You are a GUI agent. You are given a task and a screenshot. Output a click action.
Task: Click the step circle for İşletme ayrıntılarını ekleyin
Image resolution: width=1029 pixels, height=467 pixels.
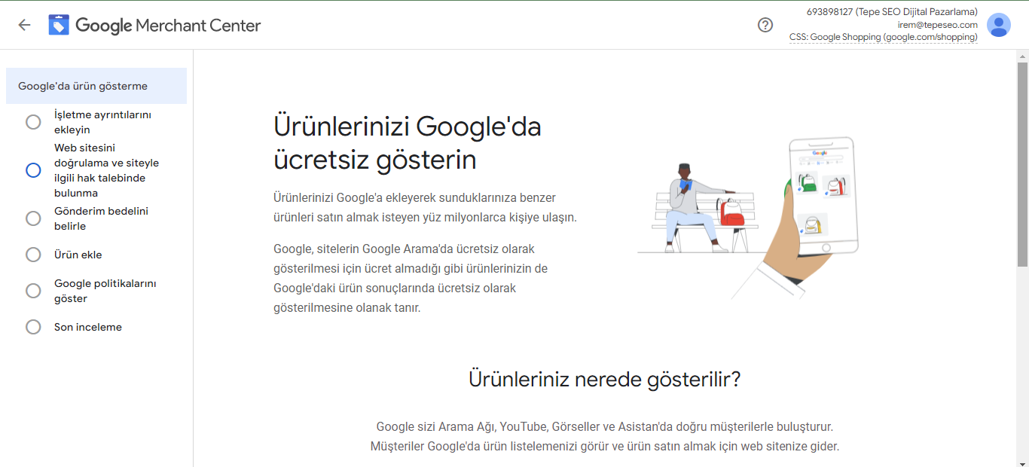coord(33,122)
